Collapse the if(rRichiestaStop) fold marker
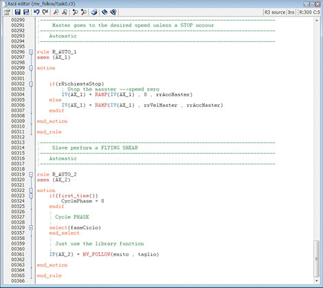 [x=31, y=84]
